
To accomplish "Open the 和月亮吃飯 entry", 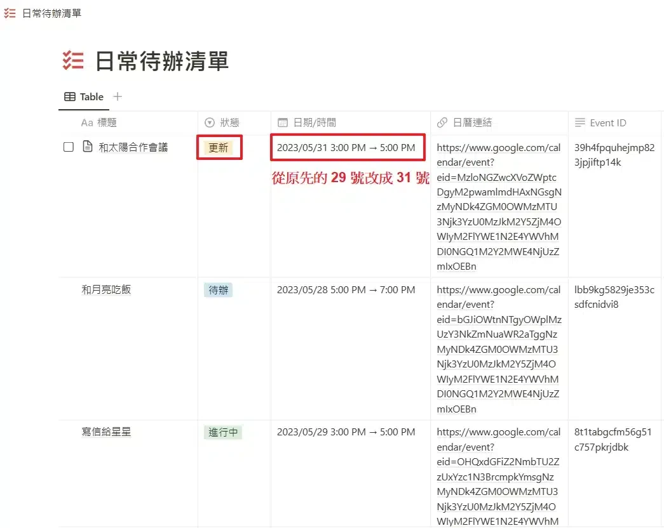I will pos(106,289).
